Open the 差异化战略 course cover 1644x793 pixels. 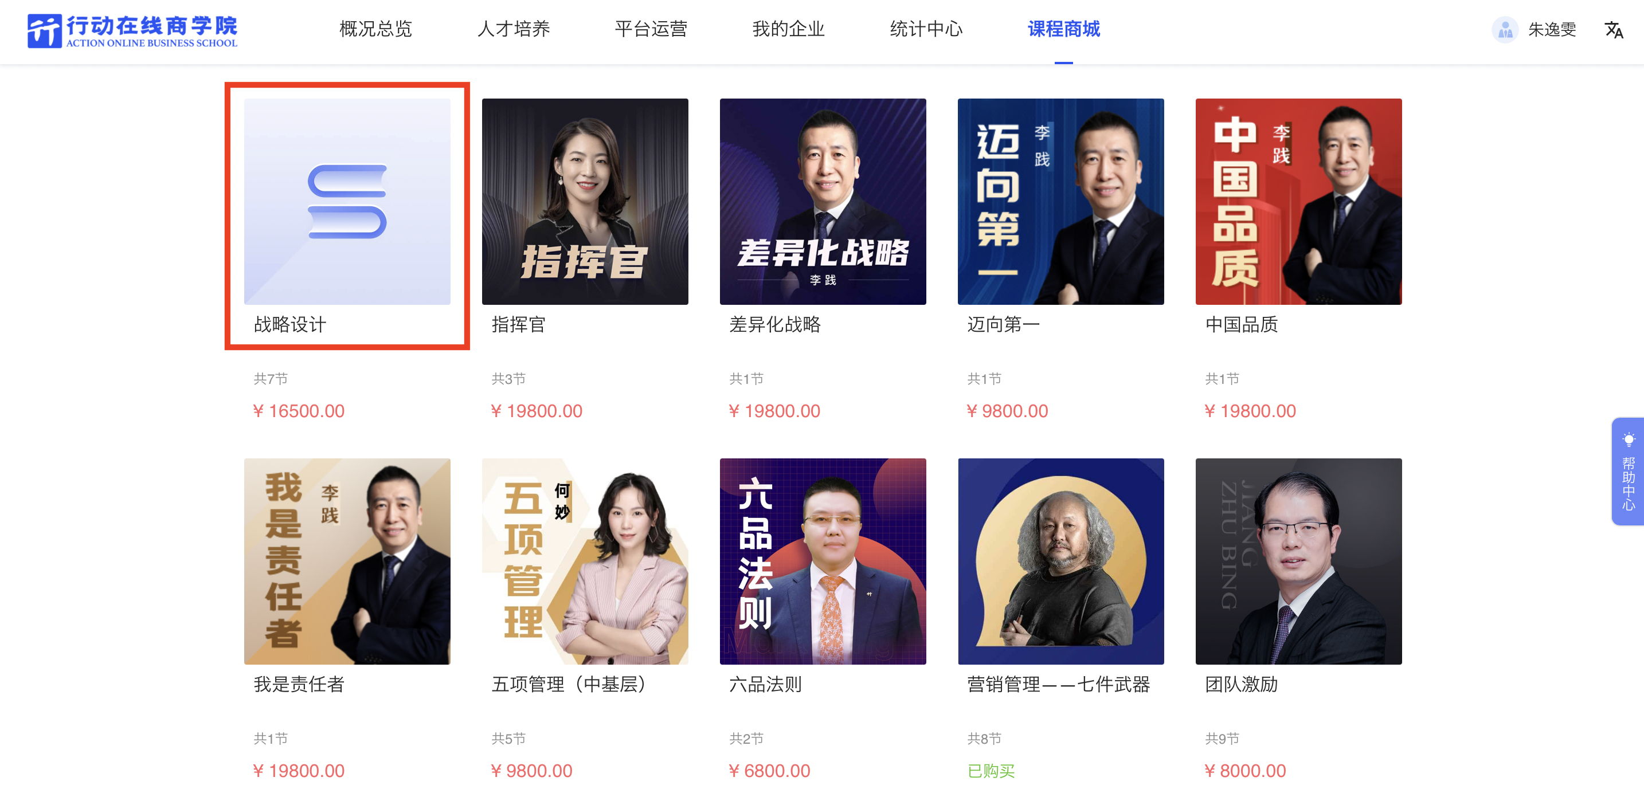pyautogui.click(x=823, y=202)
